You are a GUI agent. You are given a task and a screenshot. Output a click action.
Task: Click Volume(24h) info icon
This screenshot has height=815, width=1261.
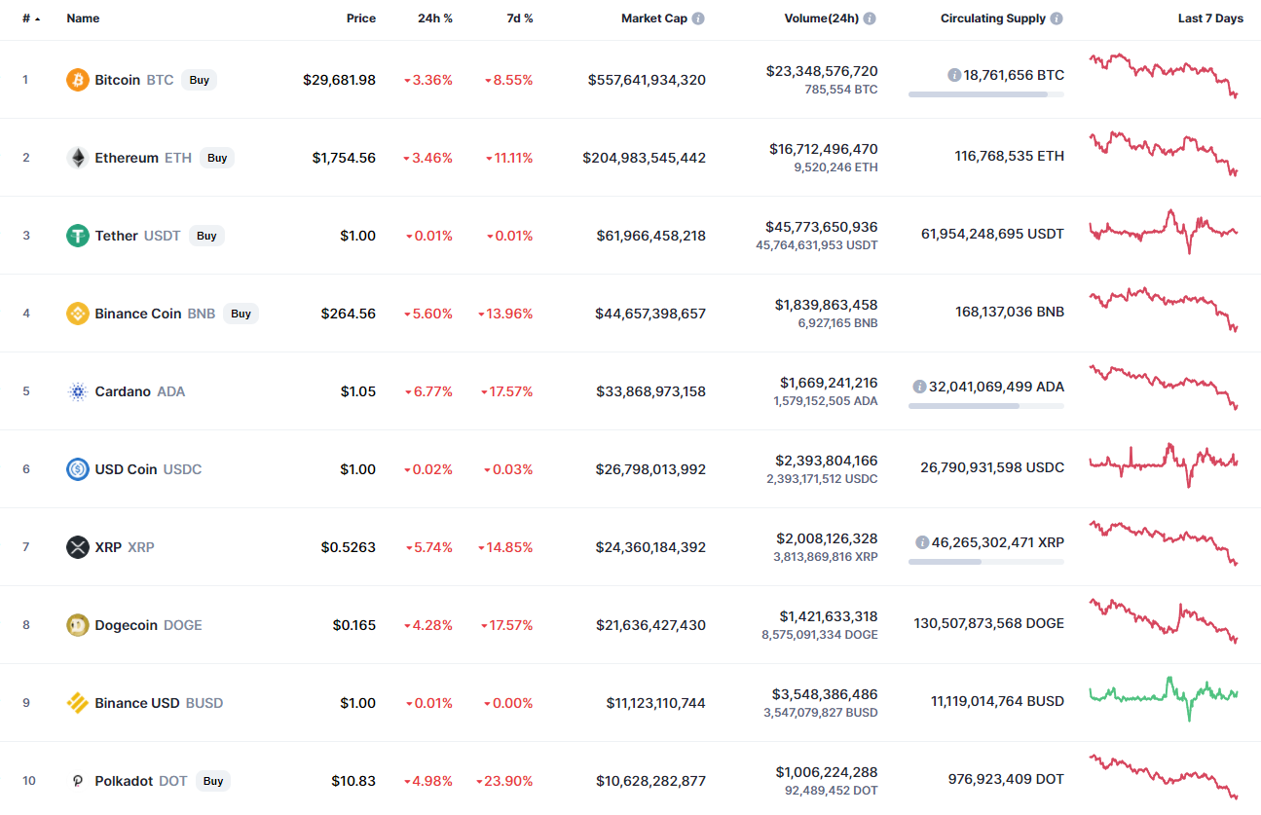click(x=870, y=19)
